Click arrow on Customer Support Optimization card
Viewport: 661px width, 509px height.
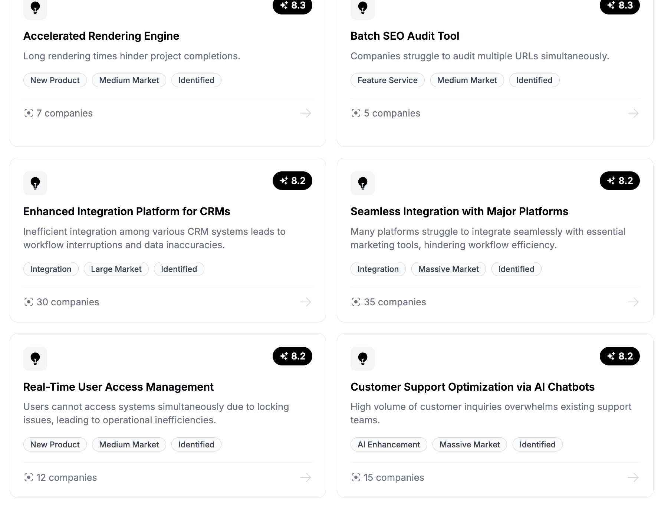(x=633, y=477)
